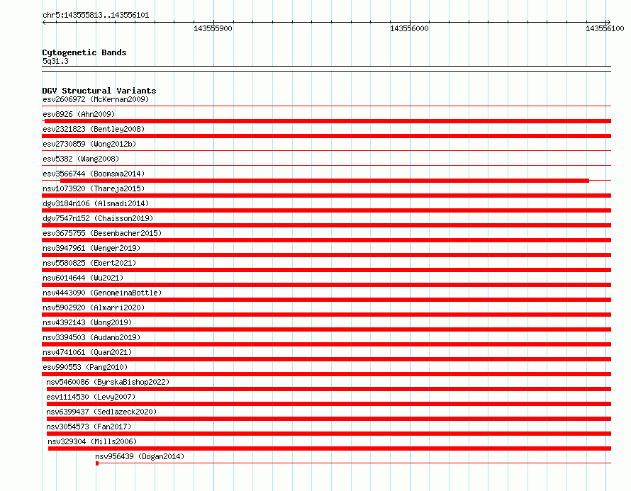Image resolution: width=631 pixels, height=491 pixels.
Task: Select dgv7547n152 (Chaisson2019) entry
Action: point(98,218)
